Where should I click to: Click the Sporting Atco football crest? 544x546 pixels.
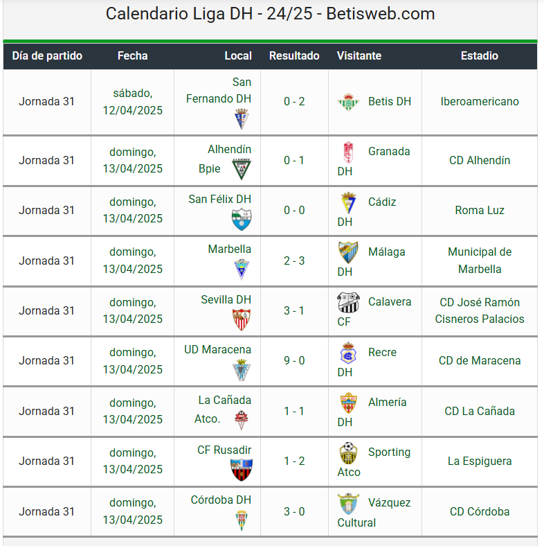point(348,452)
